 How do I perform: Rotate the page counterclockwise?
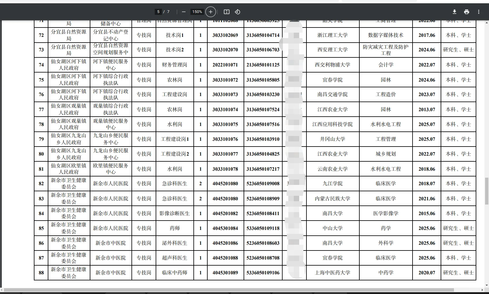click(237, 11)
